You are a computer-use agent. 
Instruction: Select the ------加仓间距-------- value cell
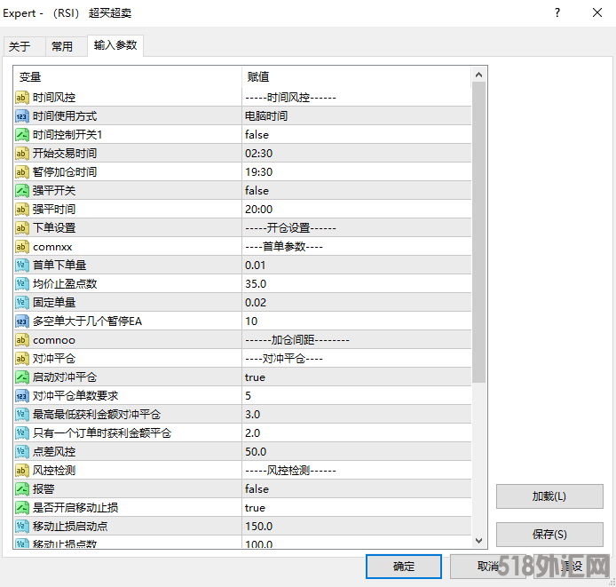pyautogui.click(x=356, y=340)
